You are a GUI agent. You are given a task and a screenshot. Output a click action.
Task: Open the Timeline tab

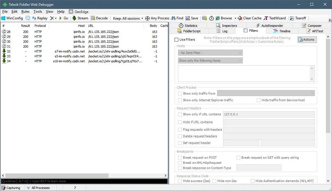pos(282,31)
